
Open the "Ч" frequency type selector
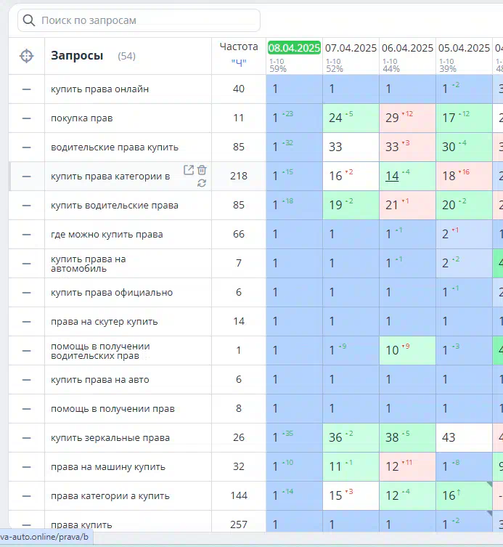point(239,62)
